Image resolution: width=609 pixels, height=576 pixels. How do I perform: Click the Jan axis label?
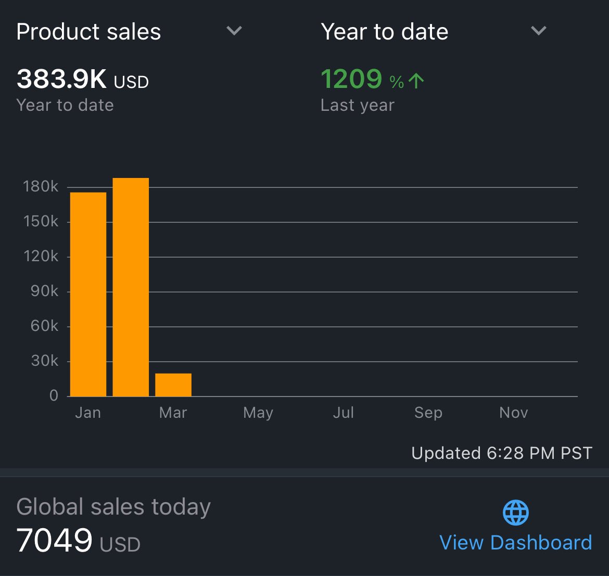[88, 413]
